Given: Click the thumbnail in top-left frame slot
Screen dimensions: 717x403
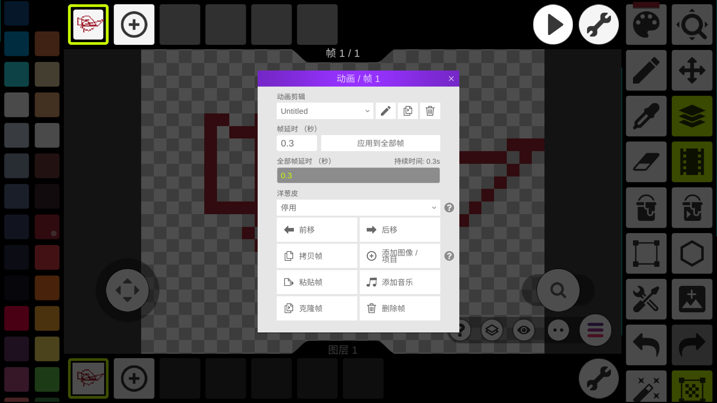Looking at the screenshot, I should (x=89, y=24).
